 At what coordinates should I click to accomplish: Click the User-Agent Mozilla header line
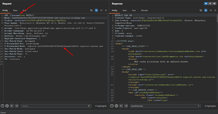54,24
